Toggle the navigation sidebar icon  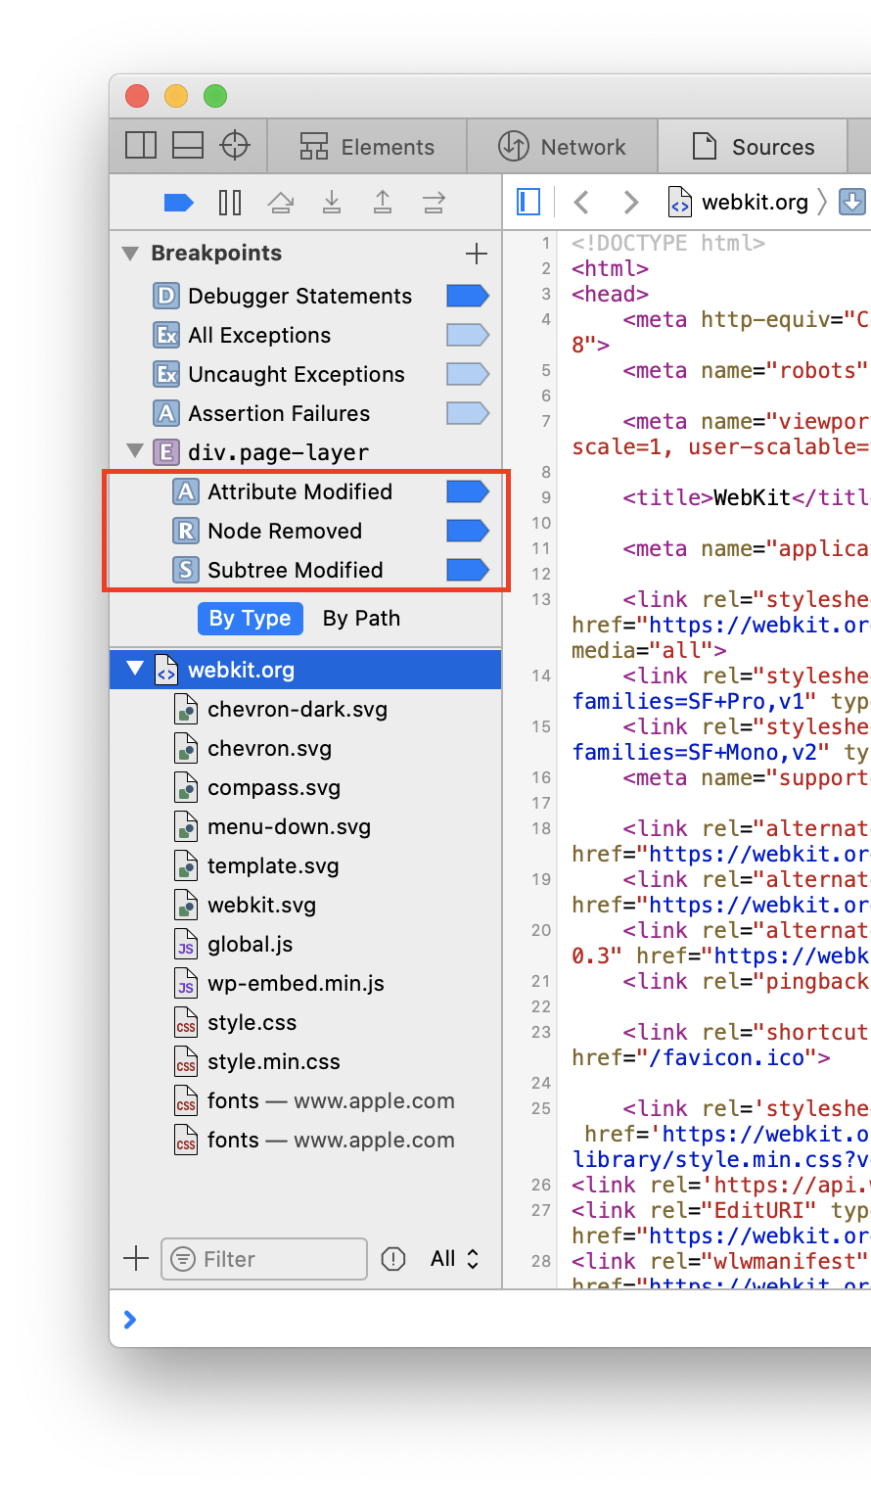click(x=528, y=203)
